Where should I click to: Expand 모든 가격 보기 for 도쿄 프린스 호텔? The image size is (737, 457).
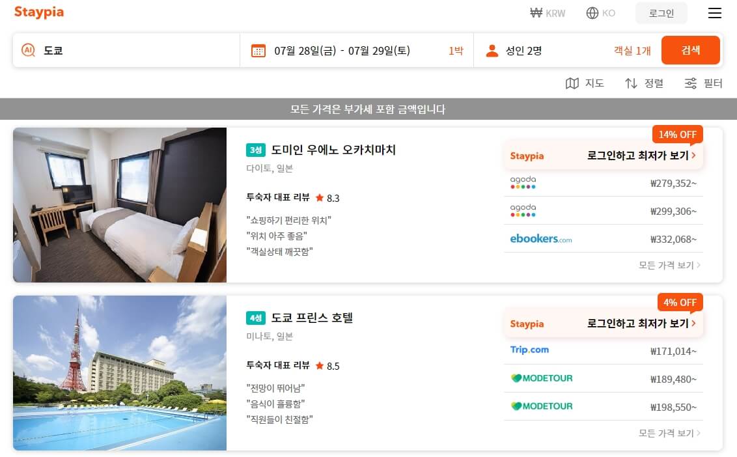pos(669,433)
